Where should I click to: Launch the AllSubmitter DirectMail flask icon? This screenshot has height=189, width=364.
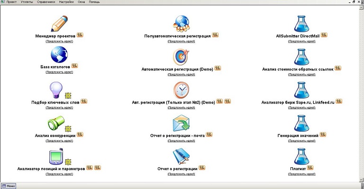tap(301, 23)
